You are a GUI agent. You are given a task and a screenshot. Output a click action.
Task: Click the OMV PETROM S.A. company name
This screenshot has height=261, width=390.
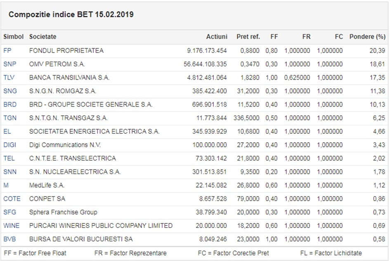coord(57,64)
